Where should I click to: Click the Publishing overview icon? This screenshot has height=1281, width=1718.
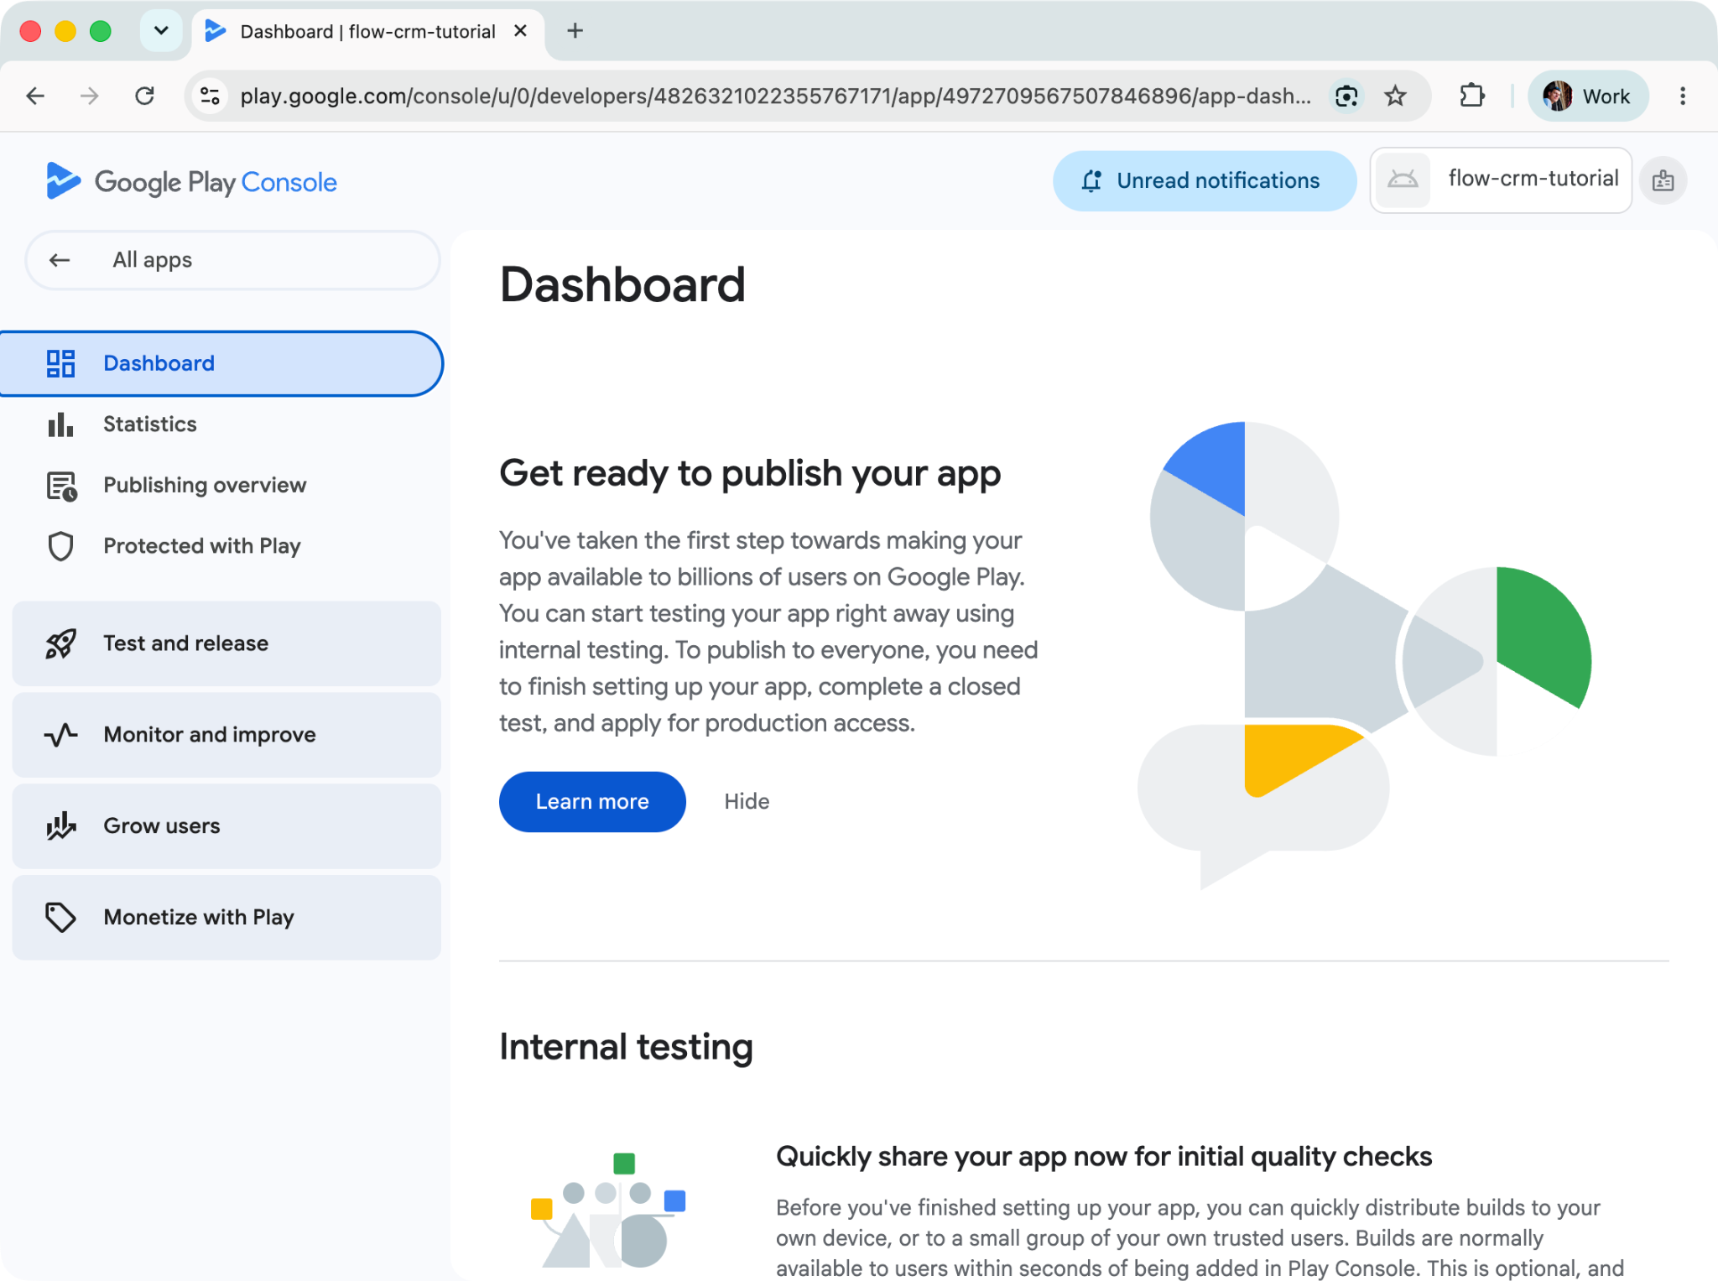point(61,486)
